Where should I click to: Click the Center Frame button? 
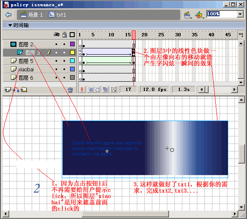(82, 90)
